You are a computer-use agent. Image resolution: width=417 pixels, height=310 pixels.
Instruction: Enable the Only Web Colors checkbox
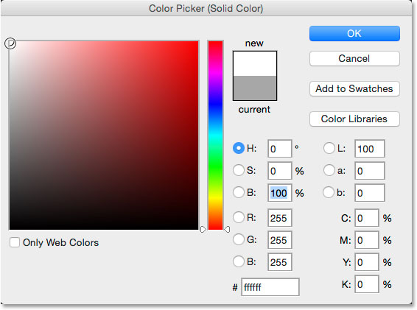tap(15, 242)
